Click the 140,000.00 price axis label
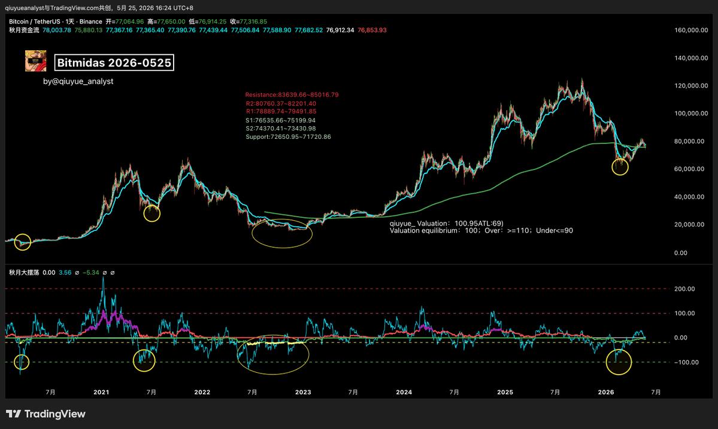 pyautogui.click(x=691, y=58)
